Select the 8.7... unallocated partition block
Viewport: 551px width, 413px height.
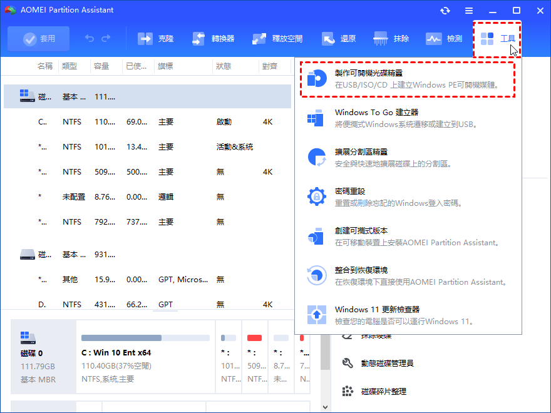[281, 357]
